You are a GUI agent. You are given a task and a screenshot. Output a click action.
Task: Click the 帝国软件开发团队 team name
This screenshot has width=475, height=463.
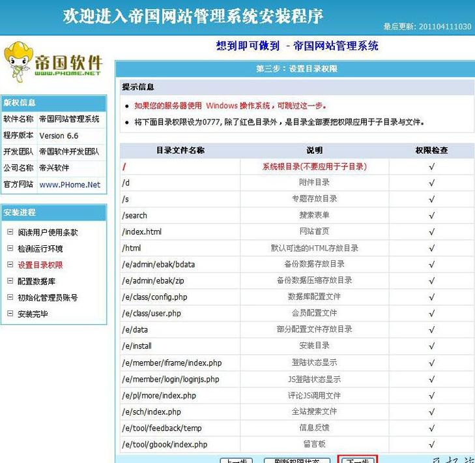point(69,151)
